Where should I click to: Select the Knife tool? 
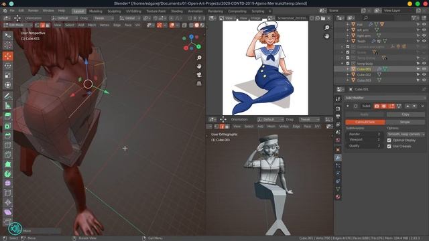pyautogui.click(x=7, y=155)
